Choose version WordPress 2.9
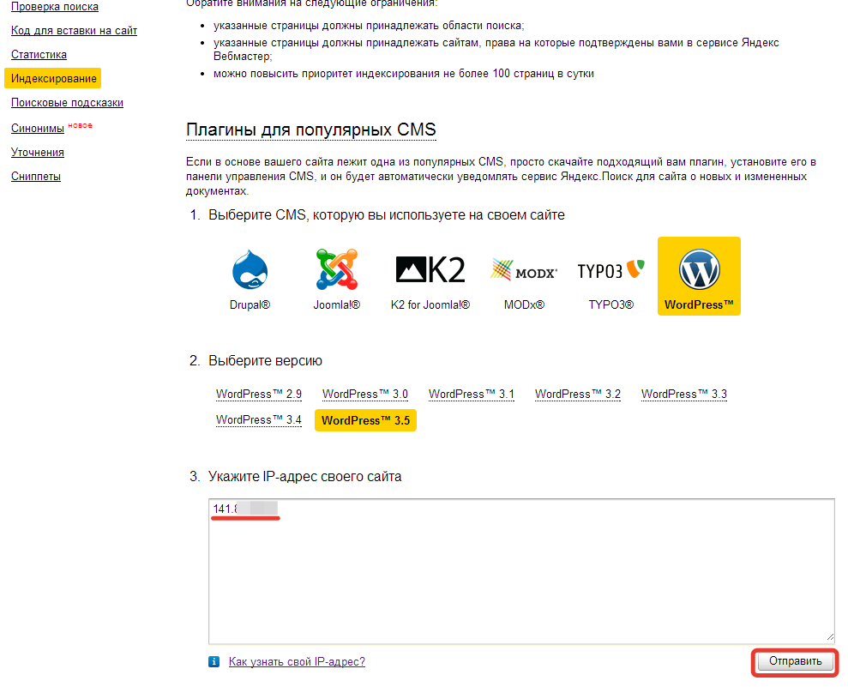The image size is (848, 687). pos(259,395)
